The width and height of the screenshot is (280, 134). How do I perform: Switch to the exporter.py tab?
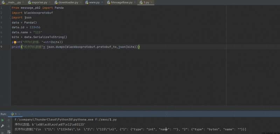pyautogui.click(x=40, y=2)
